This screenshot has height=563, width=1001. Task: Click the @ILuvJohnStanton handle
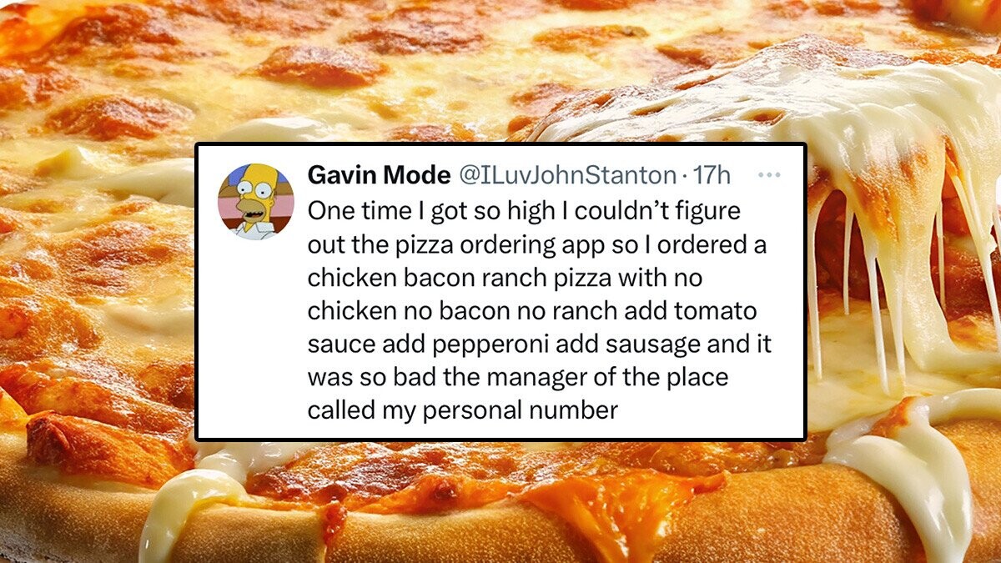[x=562, y=175]
